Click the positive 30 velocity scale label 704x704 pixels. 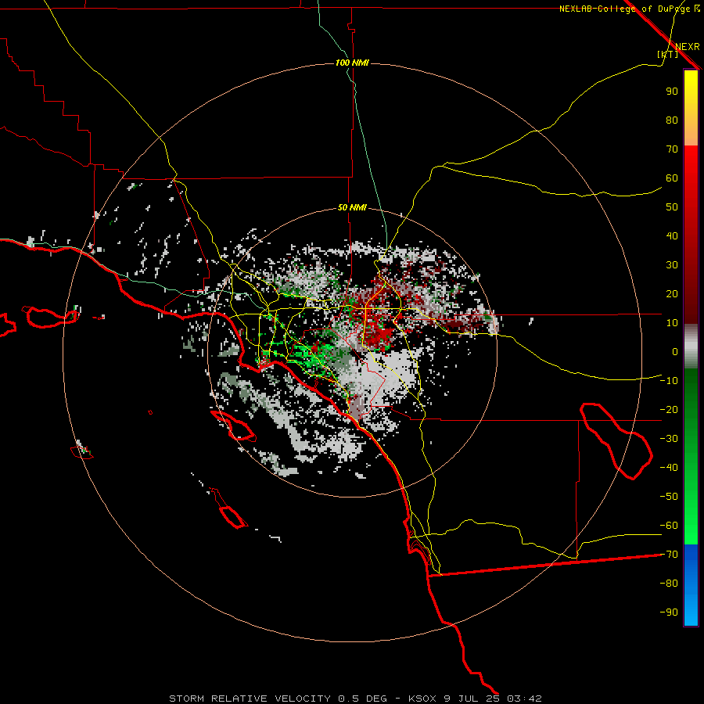click(672, 265)
